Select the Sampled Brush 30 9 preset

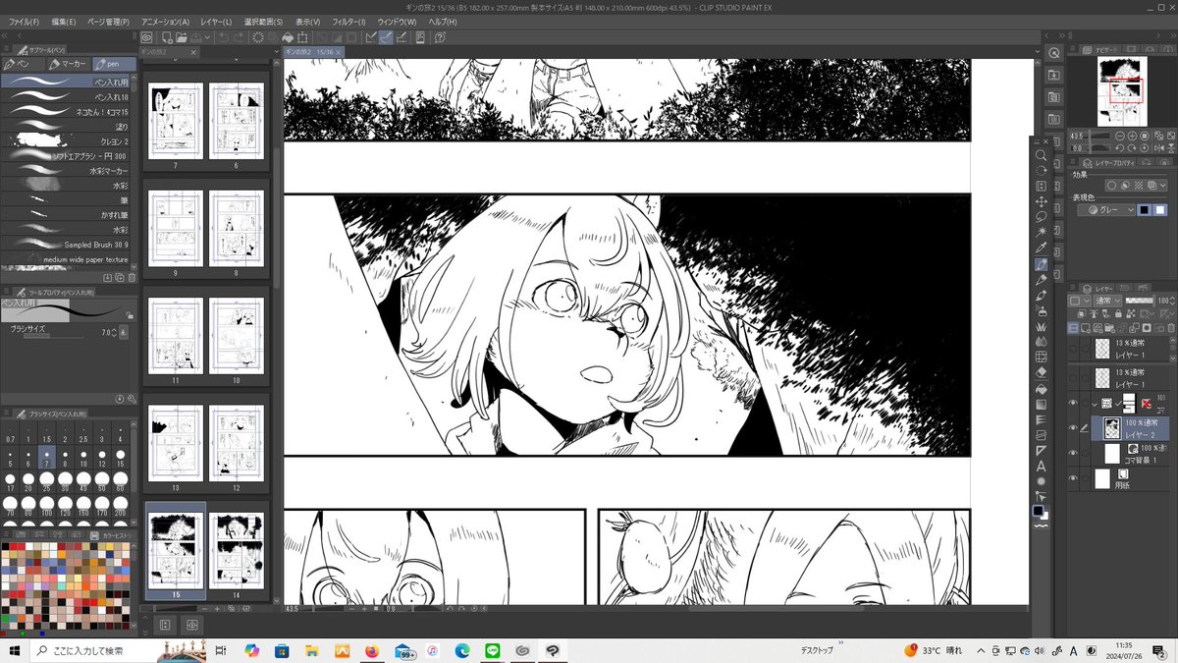[65, 245]
